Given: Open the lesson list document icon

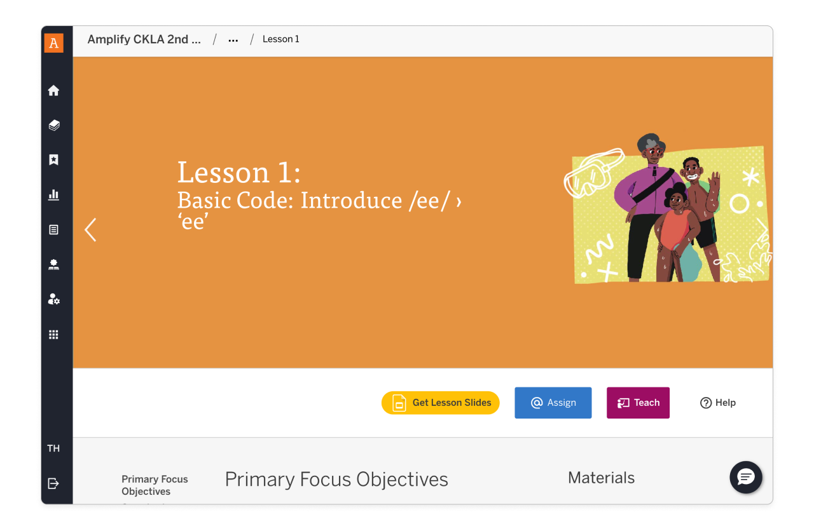Looking at the screenshot, I should coord(54,229).
